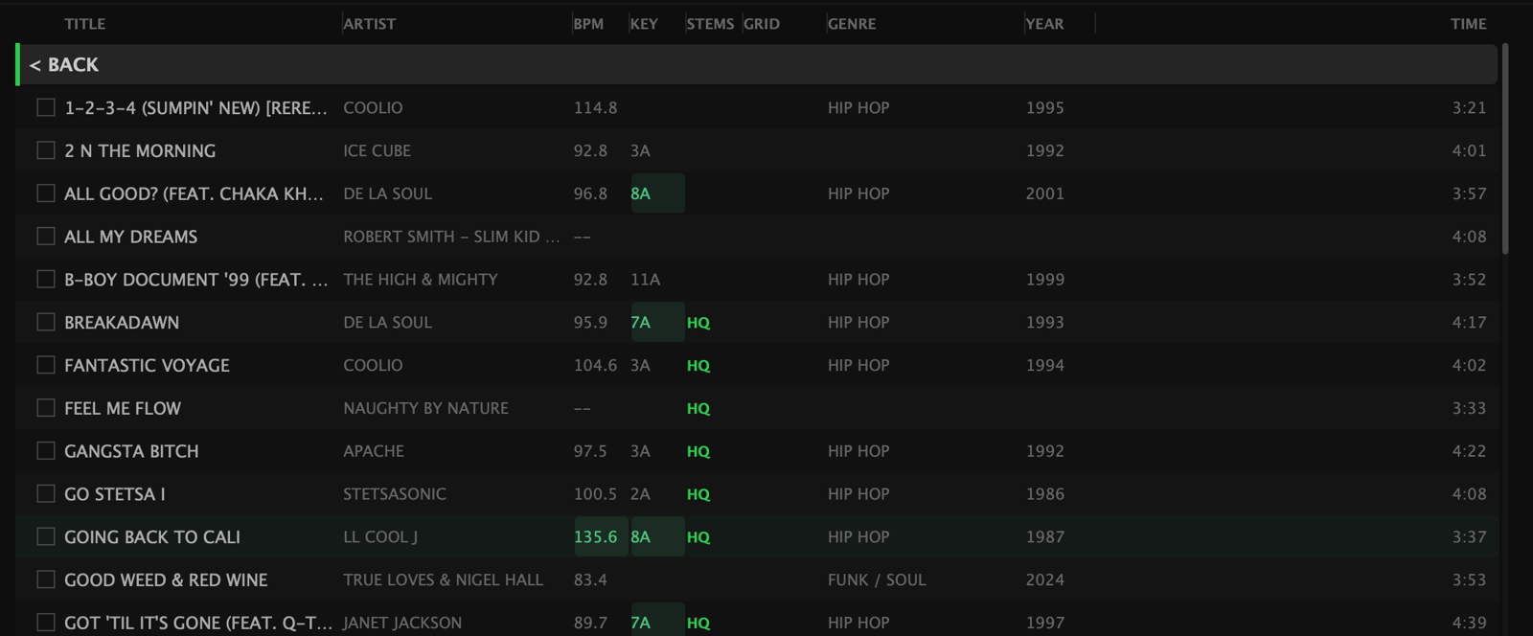Tick the checkbox for 1-2-3-4 (Sumpin' New)
The image size is (1533, 636).
[x=46, y=107]
